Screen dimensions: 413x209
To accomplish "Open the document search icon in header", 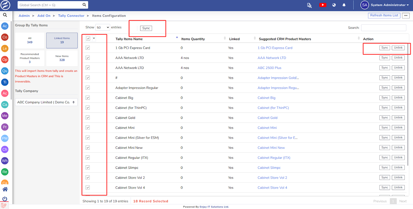I will (x=309, y=5).
